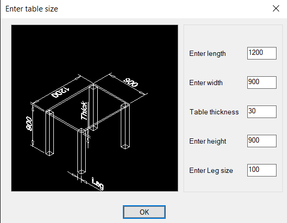Click the "Table thickness" label
287x223 pixels.
(x=214, y=112)
